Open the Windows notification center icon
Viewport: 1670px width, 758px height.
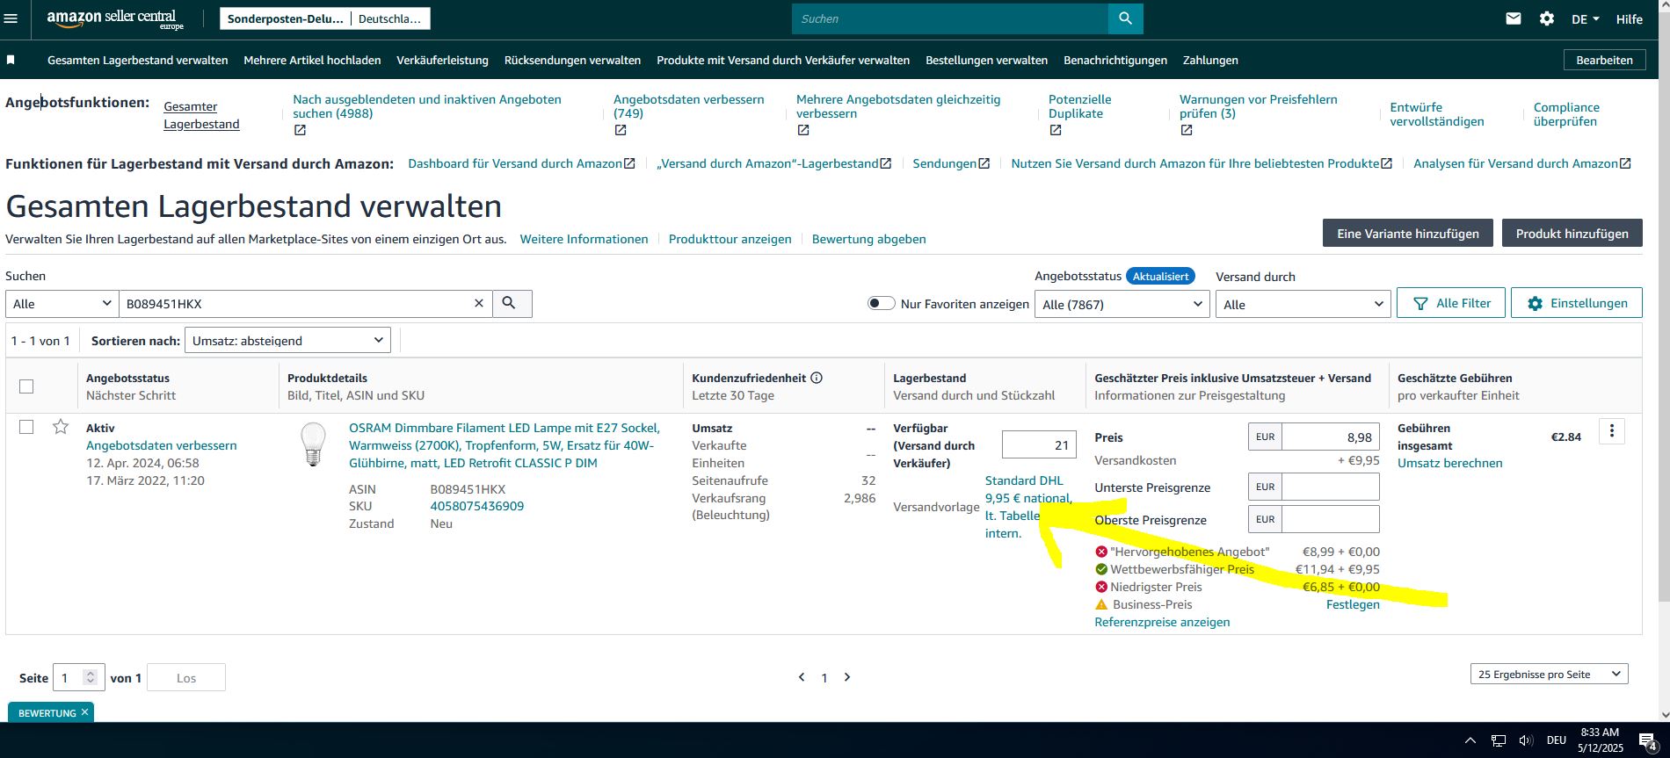coord(1647,741)
